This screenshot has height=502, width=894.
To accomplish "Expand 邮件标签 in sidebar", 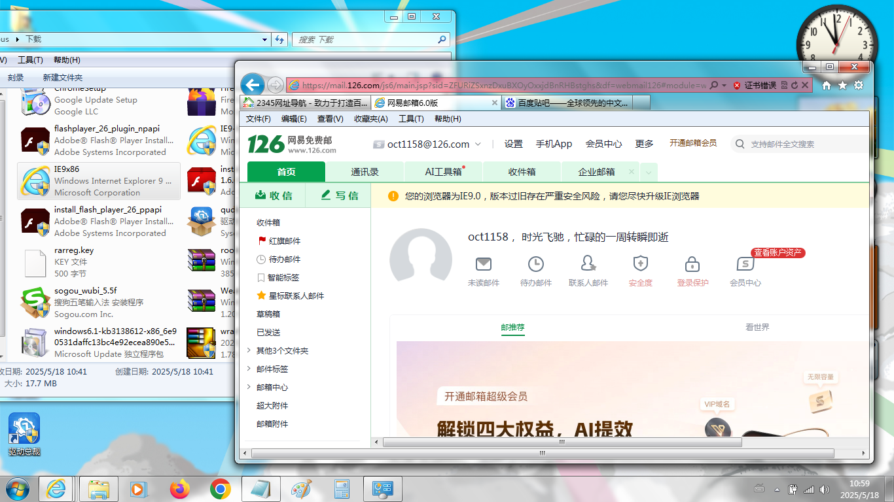I will pos(249,369).
